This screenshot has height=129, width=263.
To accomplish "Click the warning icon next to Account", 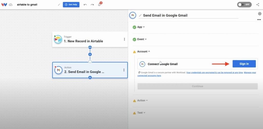I will click(134, 52).
